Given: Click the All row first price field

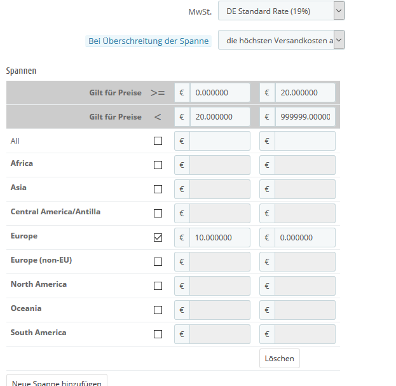Looking at the screenshot, I should pos(219,141).
